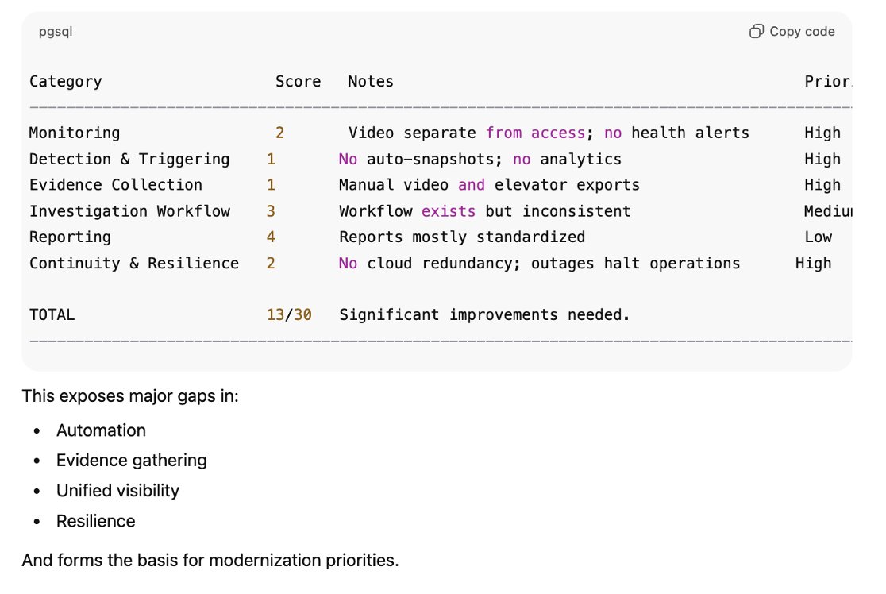886x594 pixels.
Task: Click the Evidence gathering bullet item
Action: point(131,461)
